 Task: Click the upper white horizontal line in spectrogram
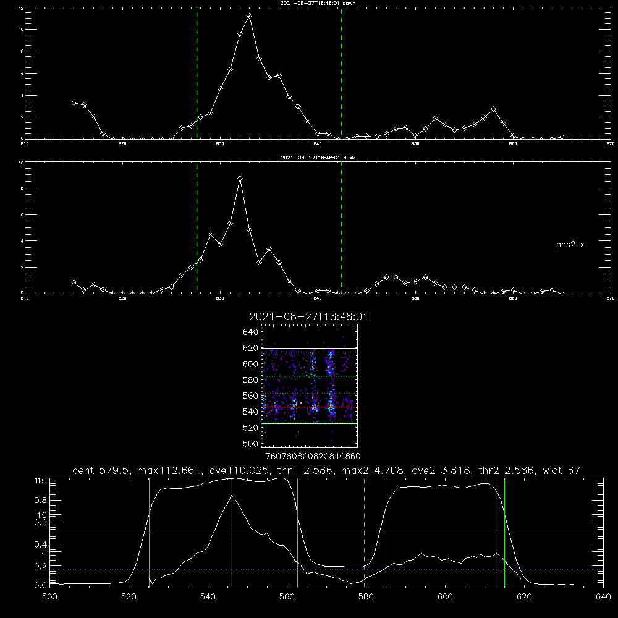click(x=310, y=349)
